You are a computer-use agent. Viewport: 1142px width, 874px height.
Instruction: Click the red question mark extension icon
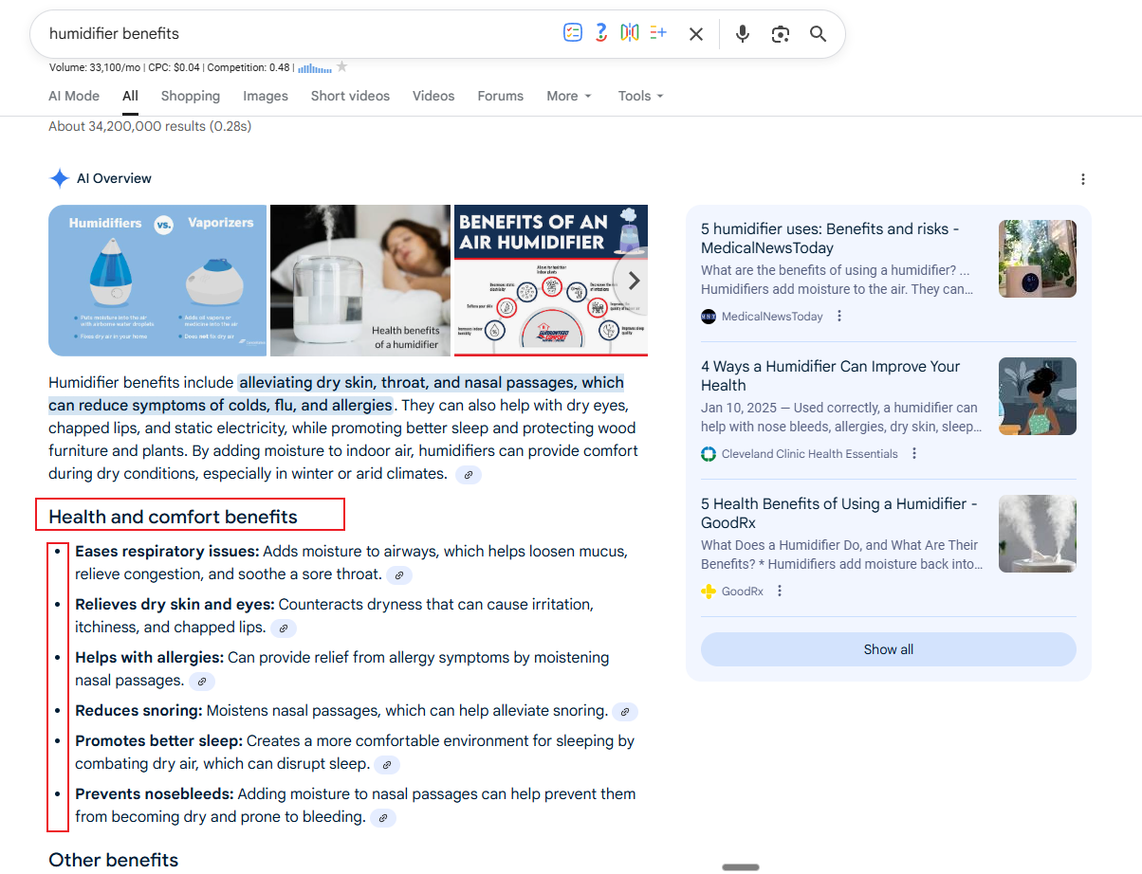pyautogui.click(x=601, y=31)
